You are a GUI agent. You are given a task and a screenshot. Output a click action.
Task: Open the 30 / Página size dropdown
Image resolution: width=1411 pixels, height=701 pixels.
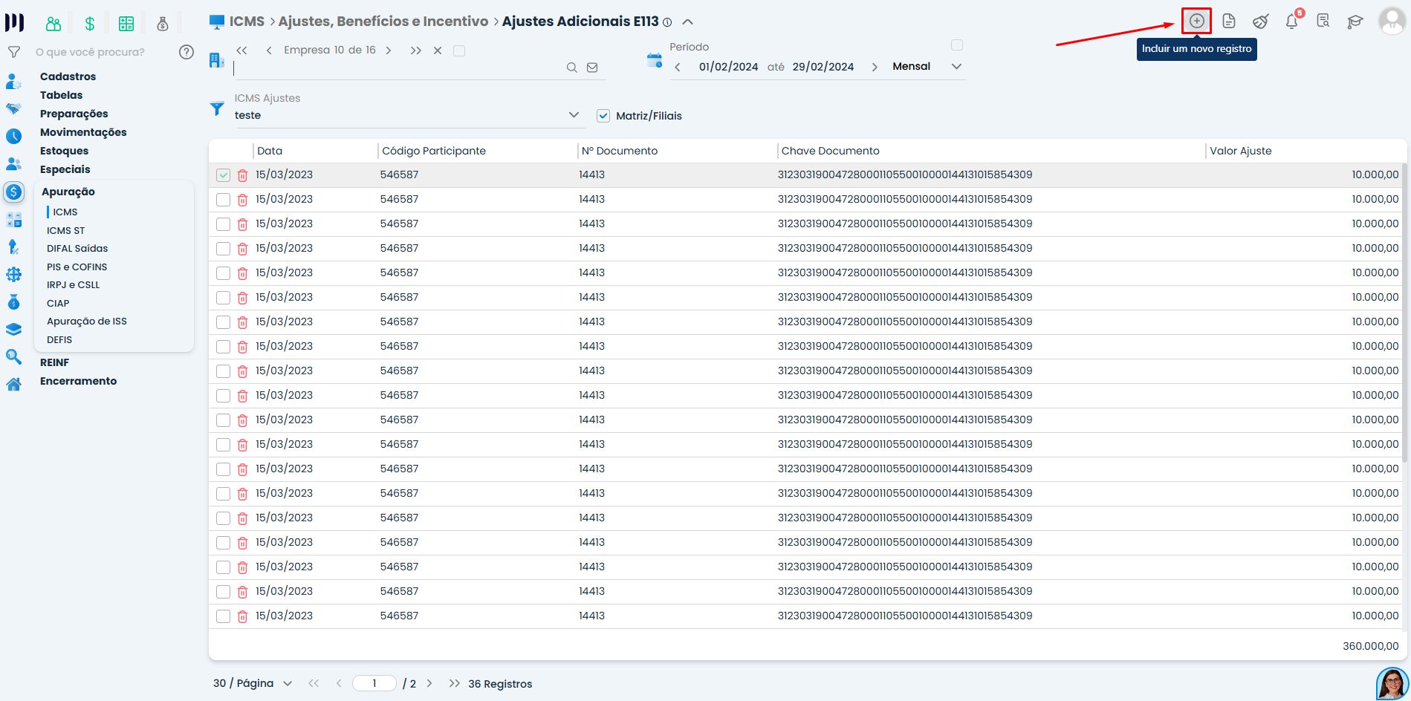[288, 683]
